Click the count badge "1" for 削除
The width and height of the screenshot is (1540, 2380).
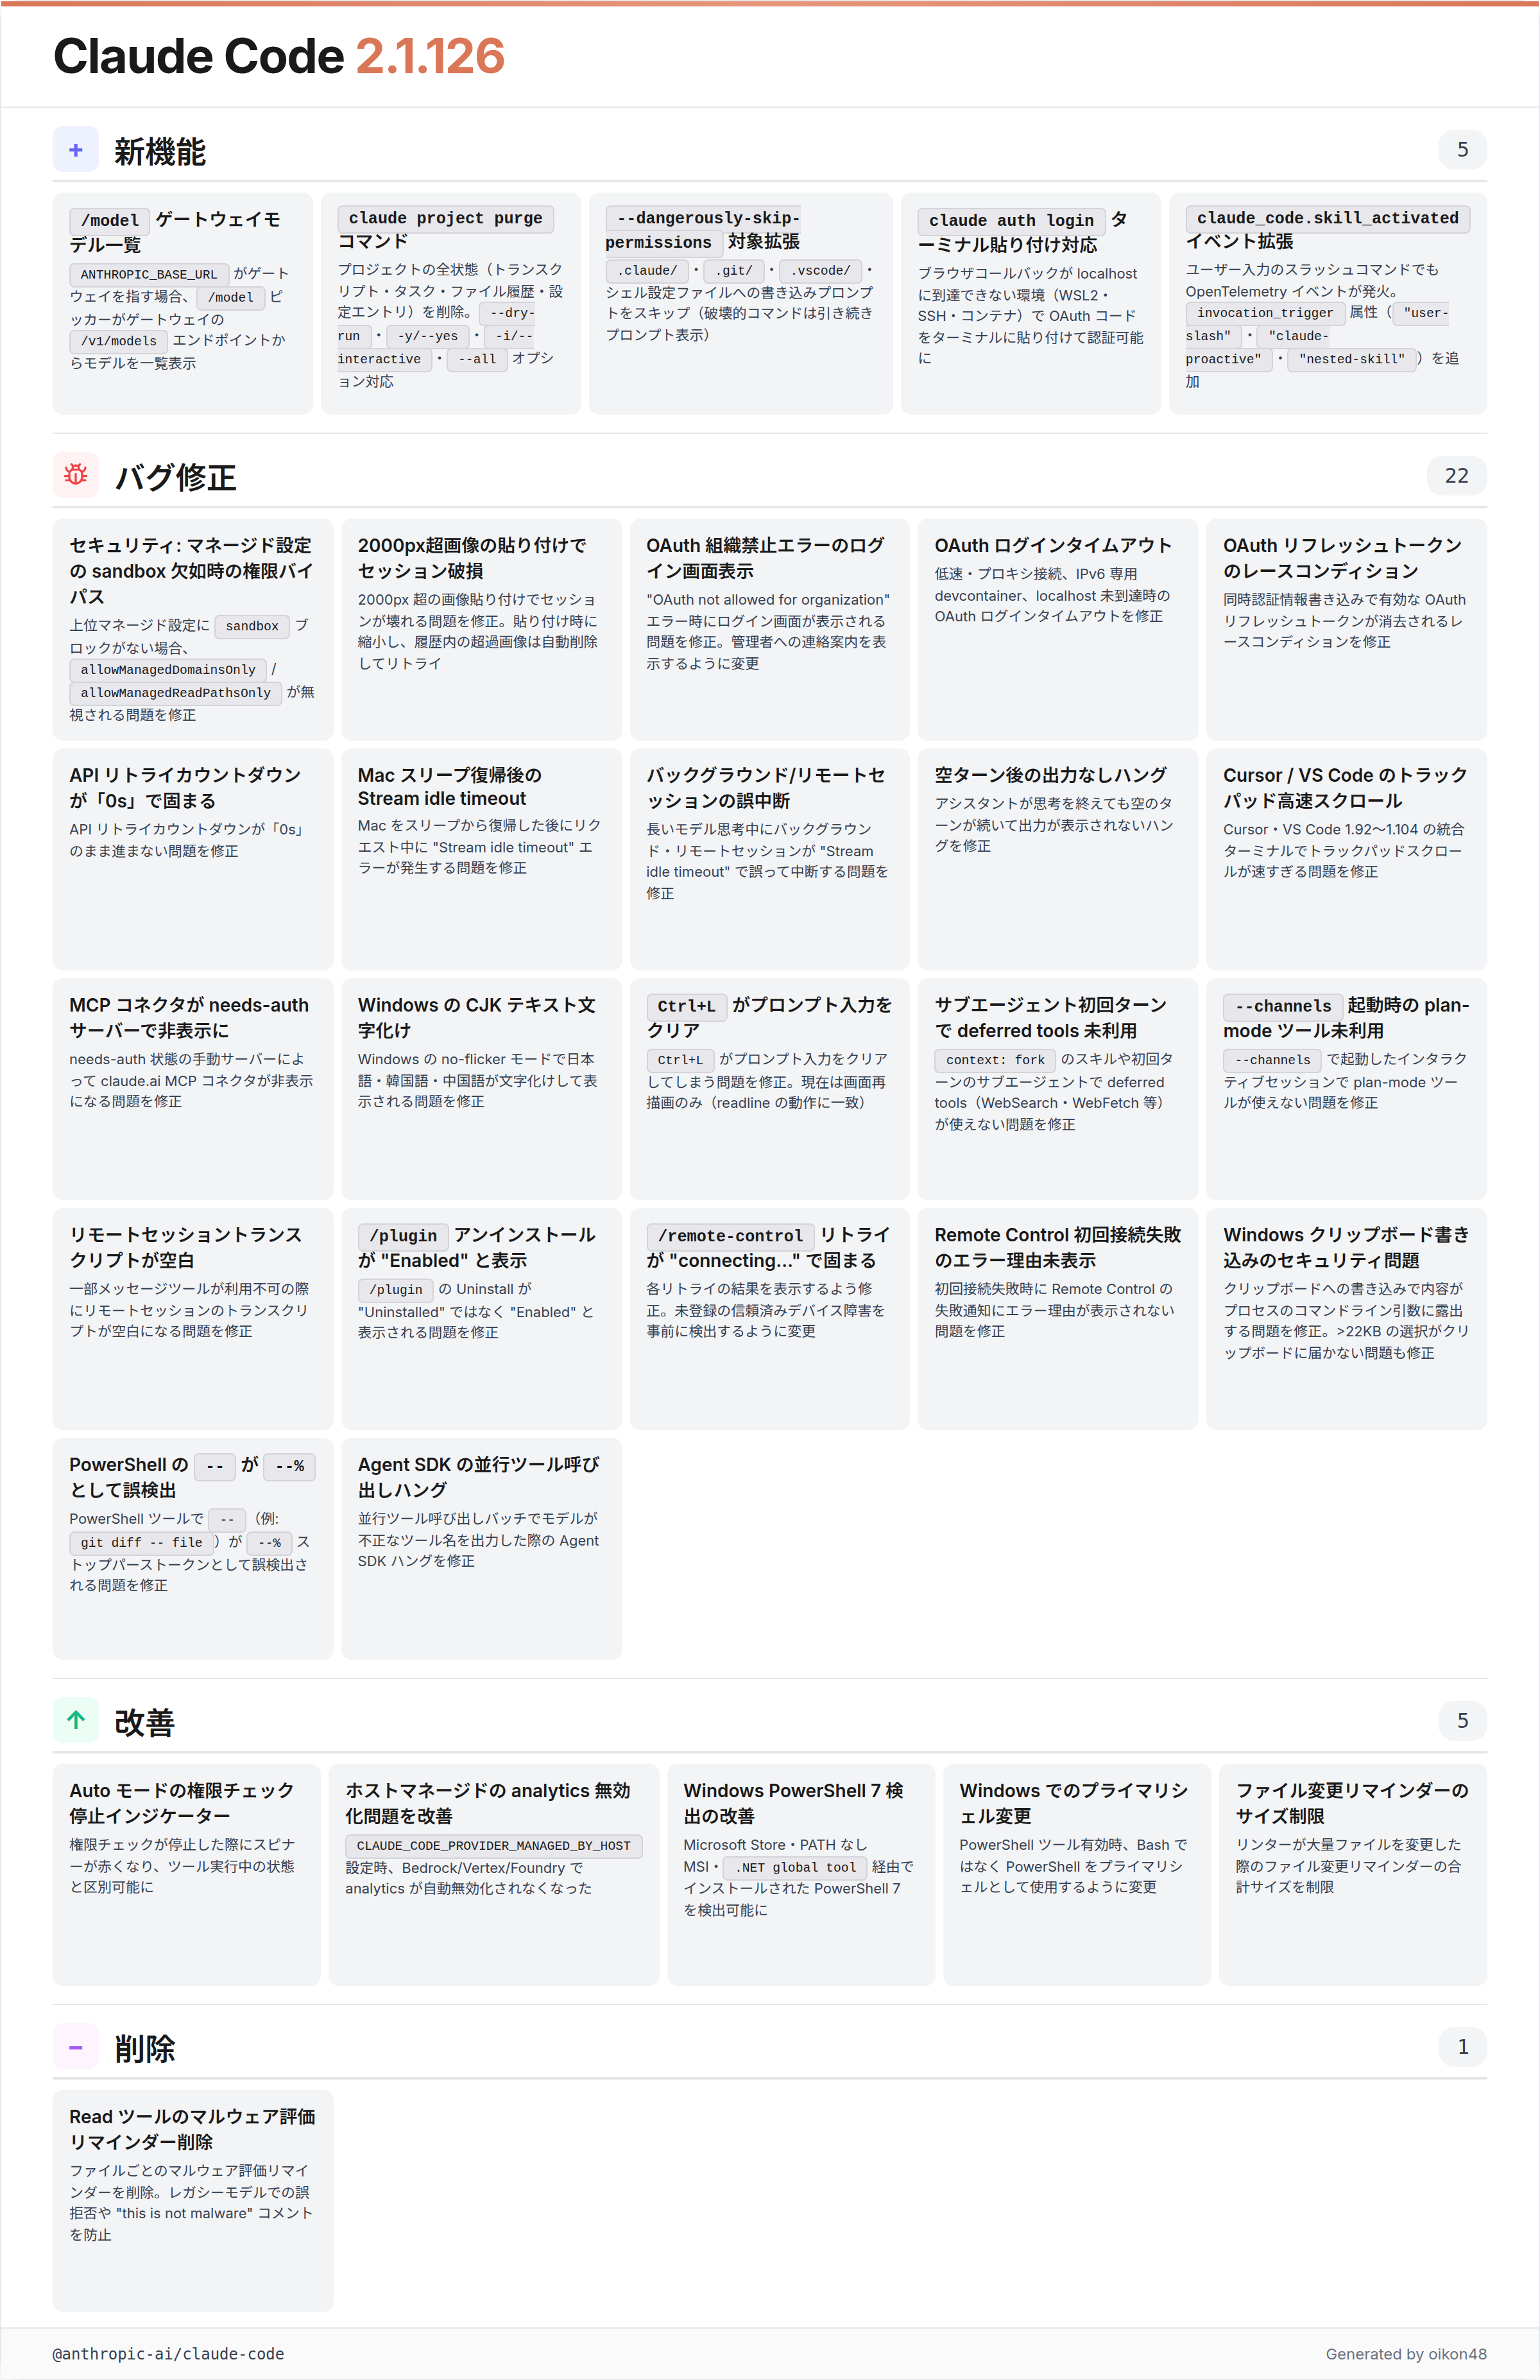click(x=1462, y=2047)
